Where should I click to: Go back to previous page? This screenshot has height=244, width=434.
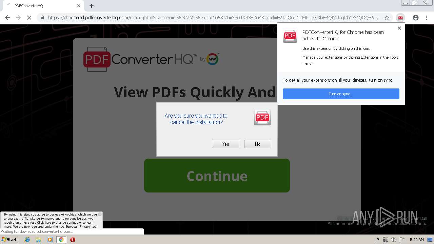(7, 18)
